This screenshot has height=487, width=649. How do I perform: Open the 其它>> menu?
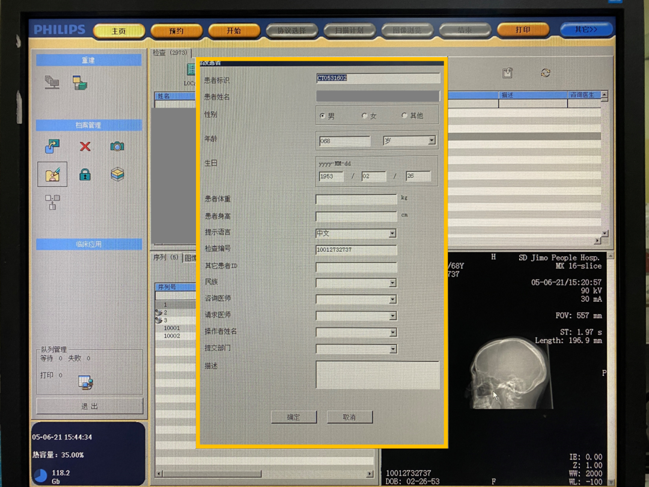tap(586, 29)
